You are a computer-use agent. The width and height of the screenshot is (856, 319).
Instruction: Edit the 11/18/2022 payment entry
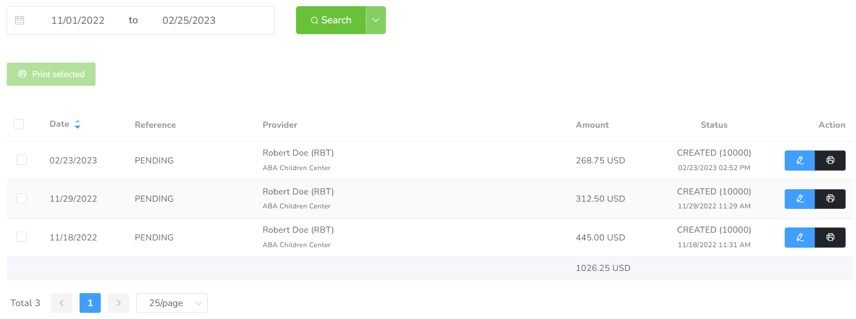(799, 237)
